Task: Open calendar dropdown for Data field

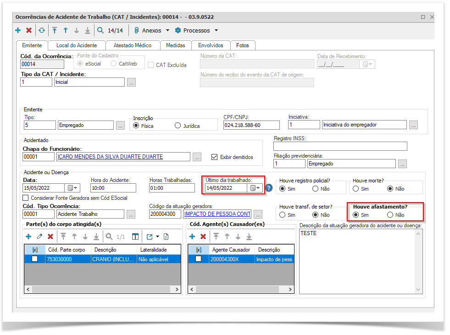Action: [x=72, y=188]
